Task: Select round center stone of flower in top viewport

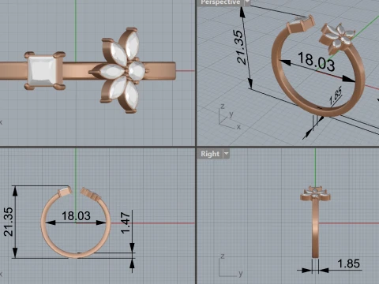Action: [137, 71]
